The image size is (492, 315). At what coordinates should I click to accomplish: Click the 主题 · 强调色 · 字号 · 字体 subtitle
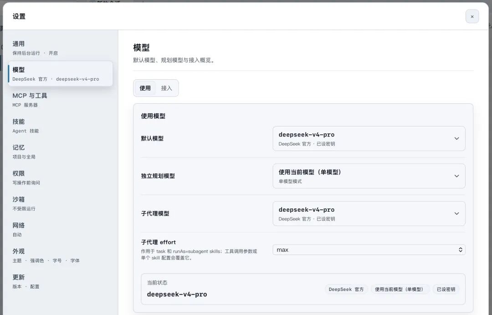click(46, 261)
